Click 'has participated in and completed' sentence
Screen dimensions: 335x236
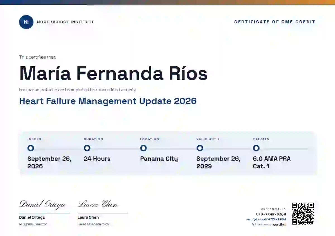pos(78,90)
